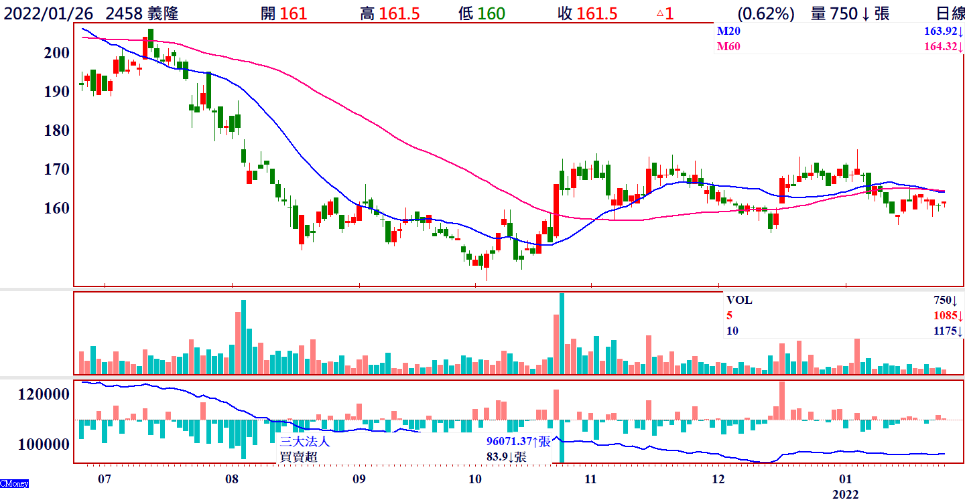Click the percentage change (0.62%) value
The height and width of the screenshot is (502, 965).
coord(766,13)
